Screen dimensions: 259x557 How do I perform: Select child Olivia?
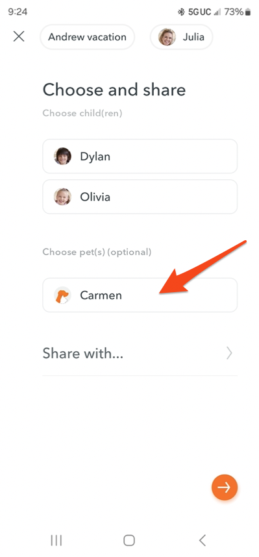click(x=140, y=197)
